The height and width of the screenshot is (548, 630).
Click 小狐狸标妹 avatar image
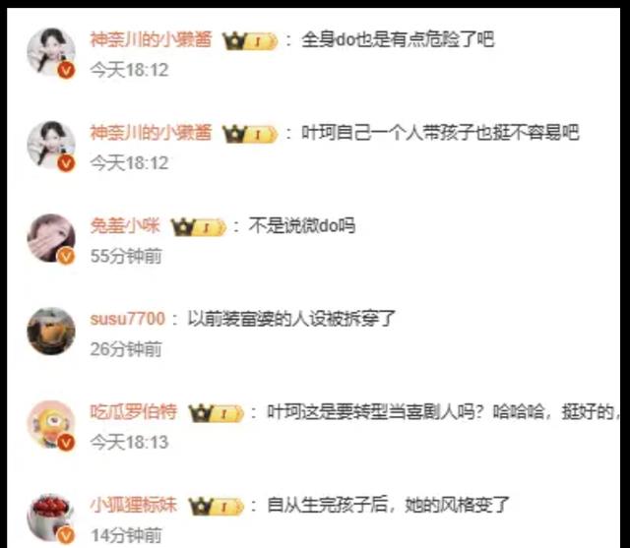point(51,518)
